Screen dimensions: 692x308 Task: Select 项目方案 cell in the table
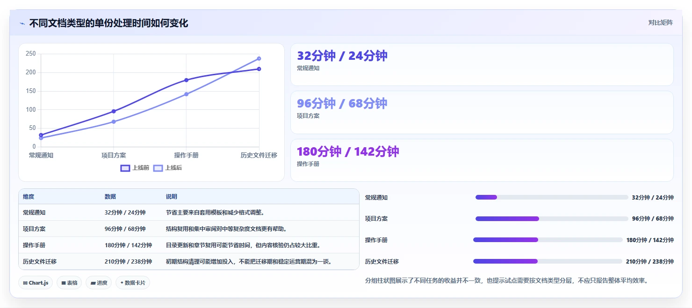pos(34,229)
